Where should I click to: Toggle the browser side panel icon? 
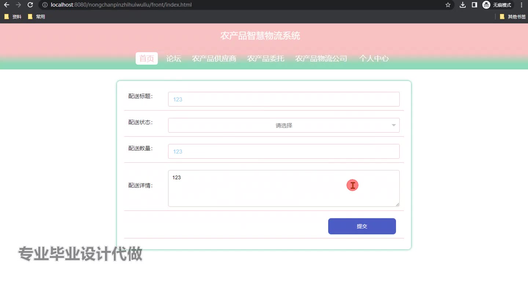pos(474,5)
